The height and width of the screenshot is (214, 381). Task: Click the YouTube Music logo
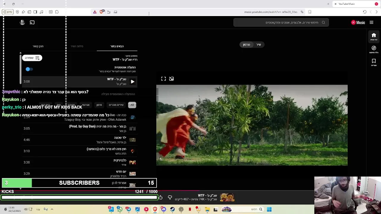(358, 23)
